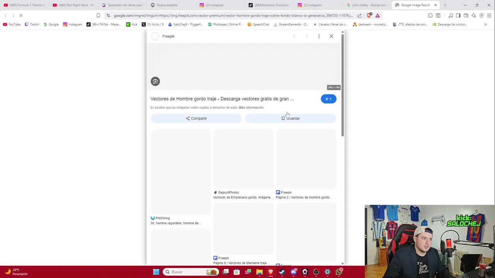Open OBS Studio from taskbar

[x=316, y=272]
